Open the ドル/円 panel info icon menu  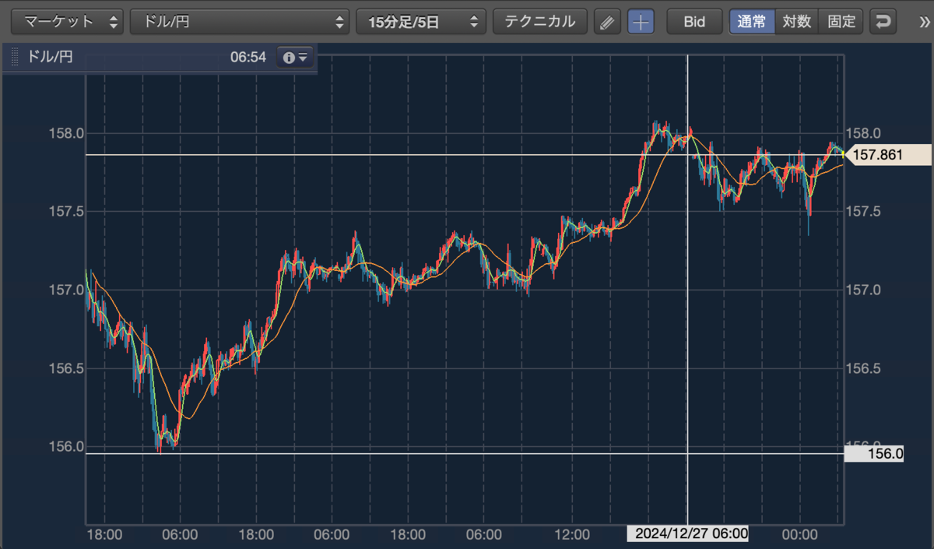point(297,58)
